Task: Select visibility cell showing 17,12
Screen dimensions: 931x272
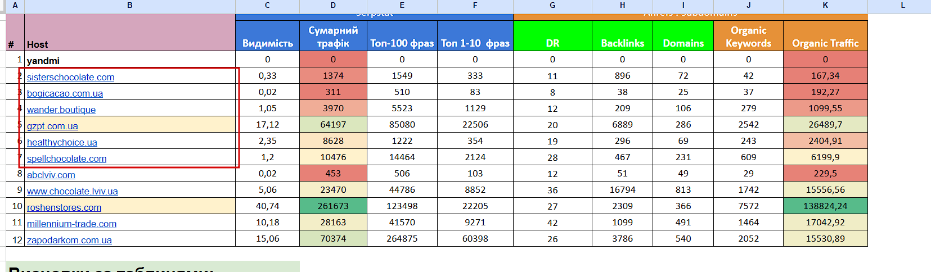Action: point(267,124)
